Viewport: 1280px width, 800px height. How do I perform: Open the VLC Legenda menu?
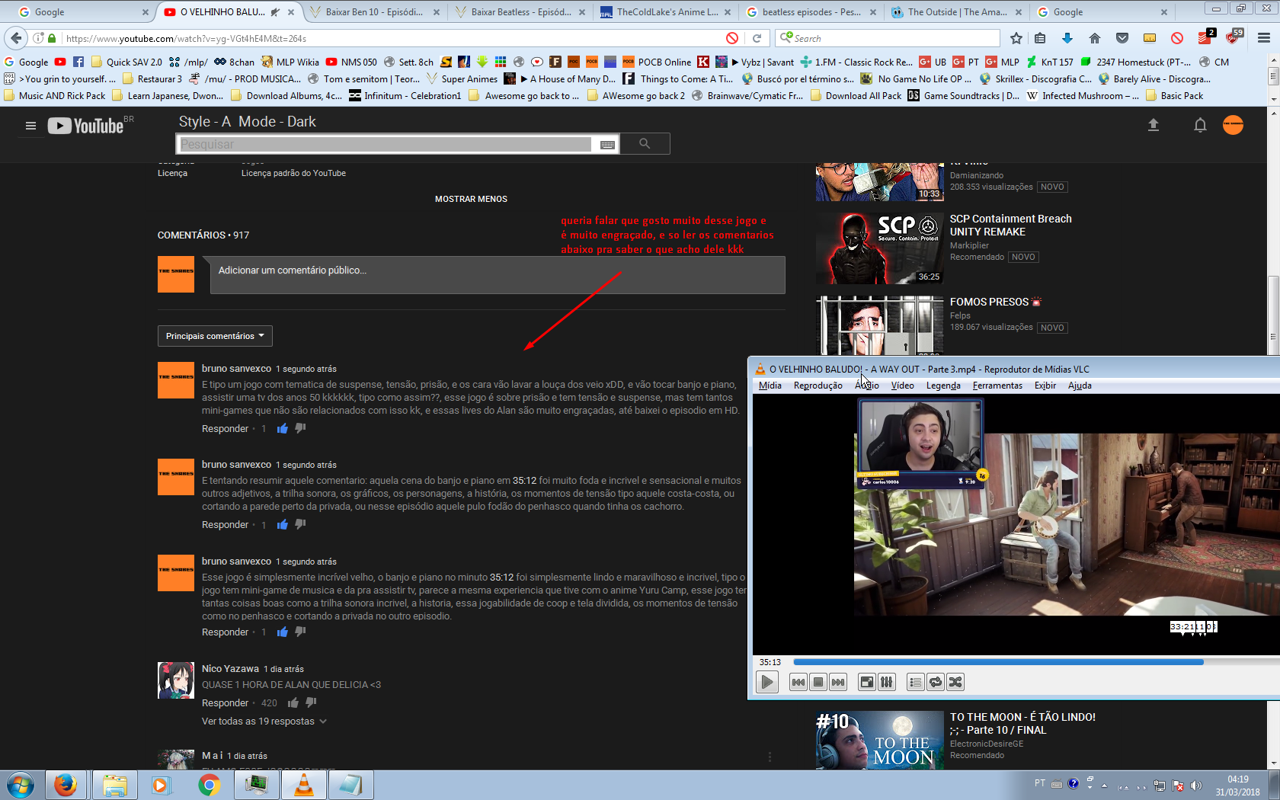point(942,386)
